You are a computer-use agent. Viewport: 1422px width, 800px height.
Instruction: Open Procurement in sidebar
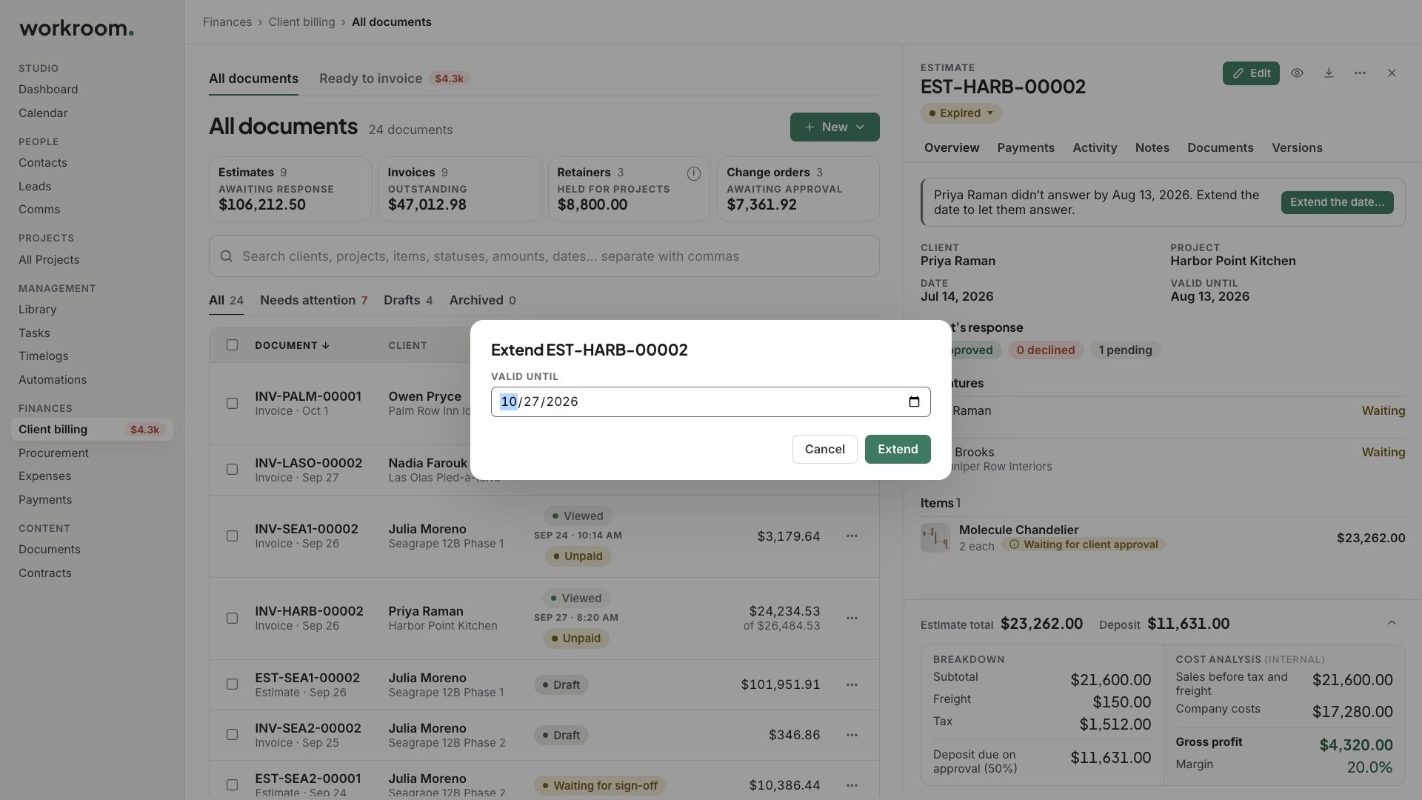coord(53,453)
